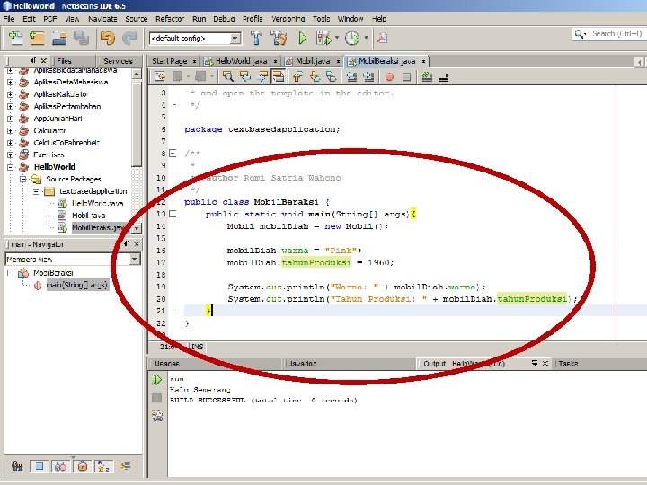This screenshot has height=485, width=647.
Task: Collapse main method fold at line 13
Action: (x=173, y=214)
